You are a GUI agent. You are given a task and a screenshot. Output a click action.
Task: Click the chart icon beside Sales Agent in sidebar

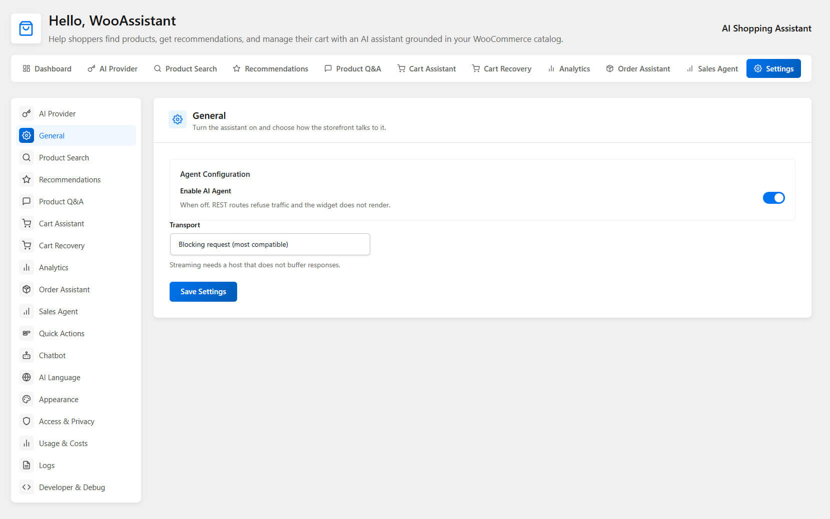27,311
